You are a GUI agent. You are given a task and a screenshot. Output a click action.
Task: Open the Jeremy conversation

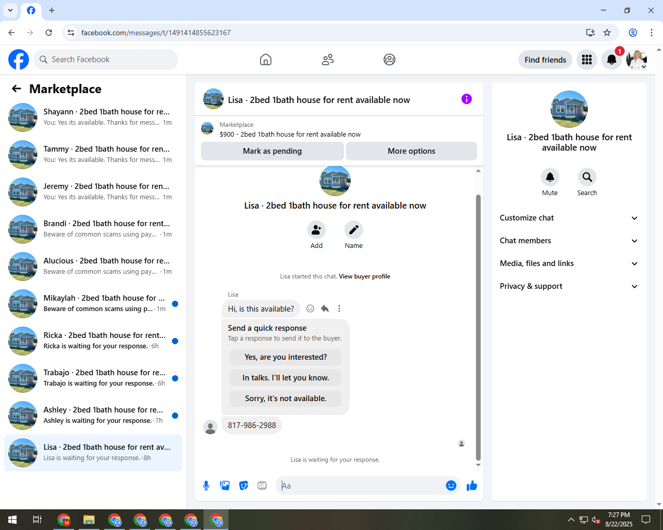click(x=93, y=192)
